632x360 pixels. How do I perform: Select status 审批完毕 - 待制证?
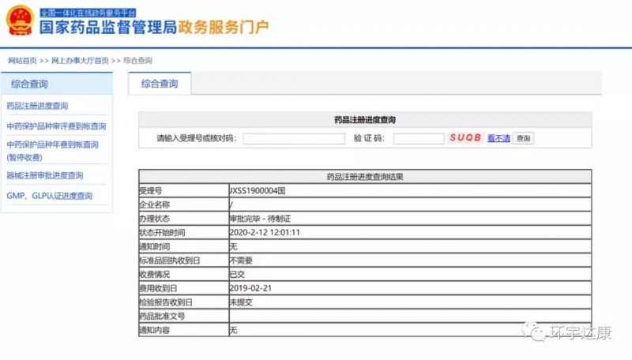[260, 219]
